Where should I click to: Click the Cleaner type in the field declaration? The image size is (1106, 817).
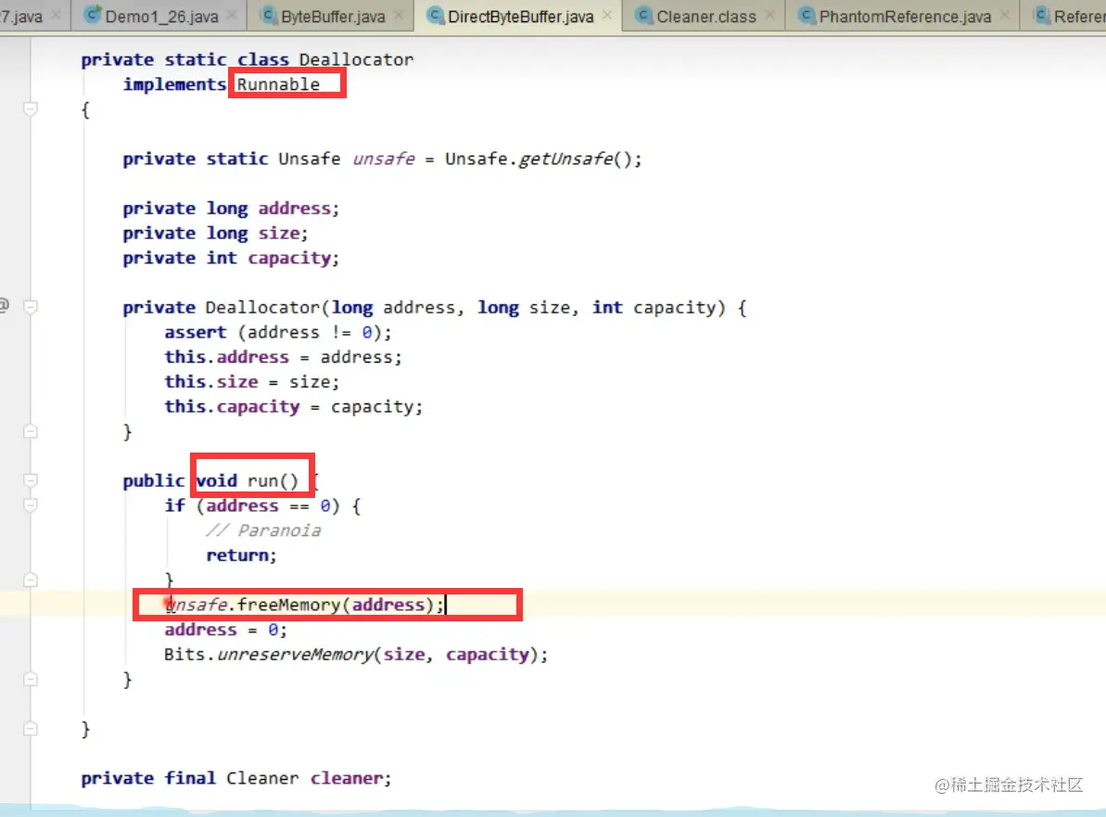click(261, 777)
